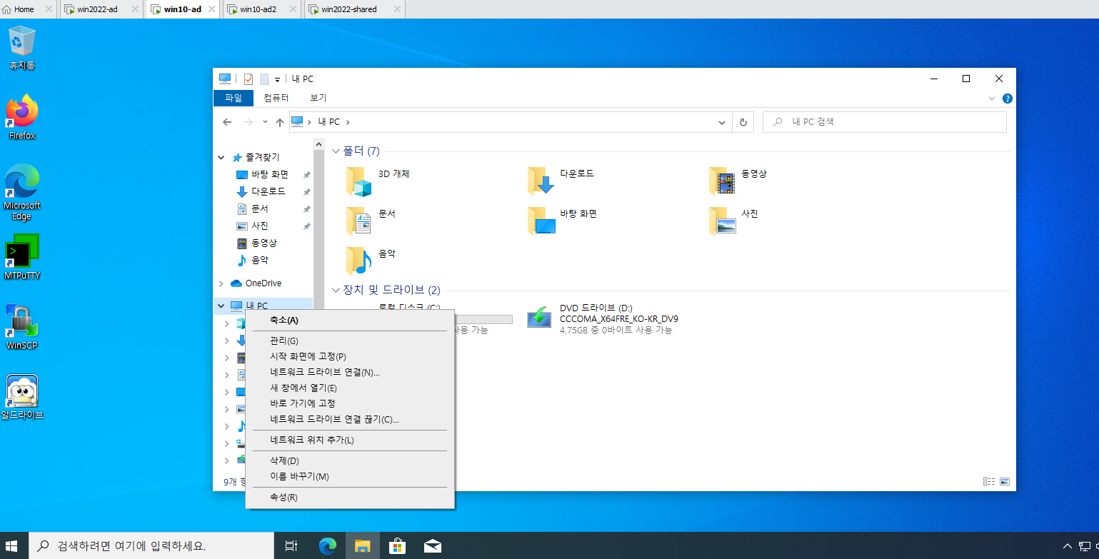The width and height of the screenshot is (1099, 559).
Task: Choose 네트워크 드라이브 연결 끊기(C)... entry
Action: (350, 419)
